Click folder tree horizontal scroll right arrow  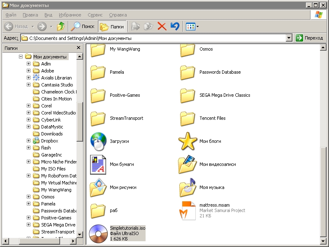pyautogui.click(x=73, y=241)
